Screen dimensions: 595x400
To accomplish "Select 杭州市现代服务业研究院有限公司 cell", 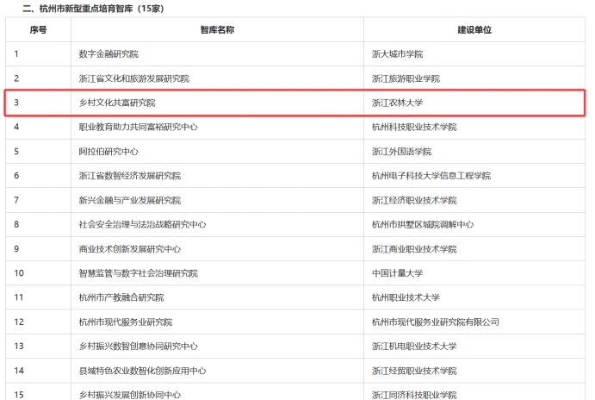I will point(435,322).
